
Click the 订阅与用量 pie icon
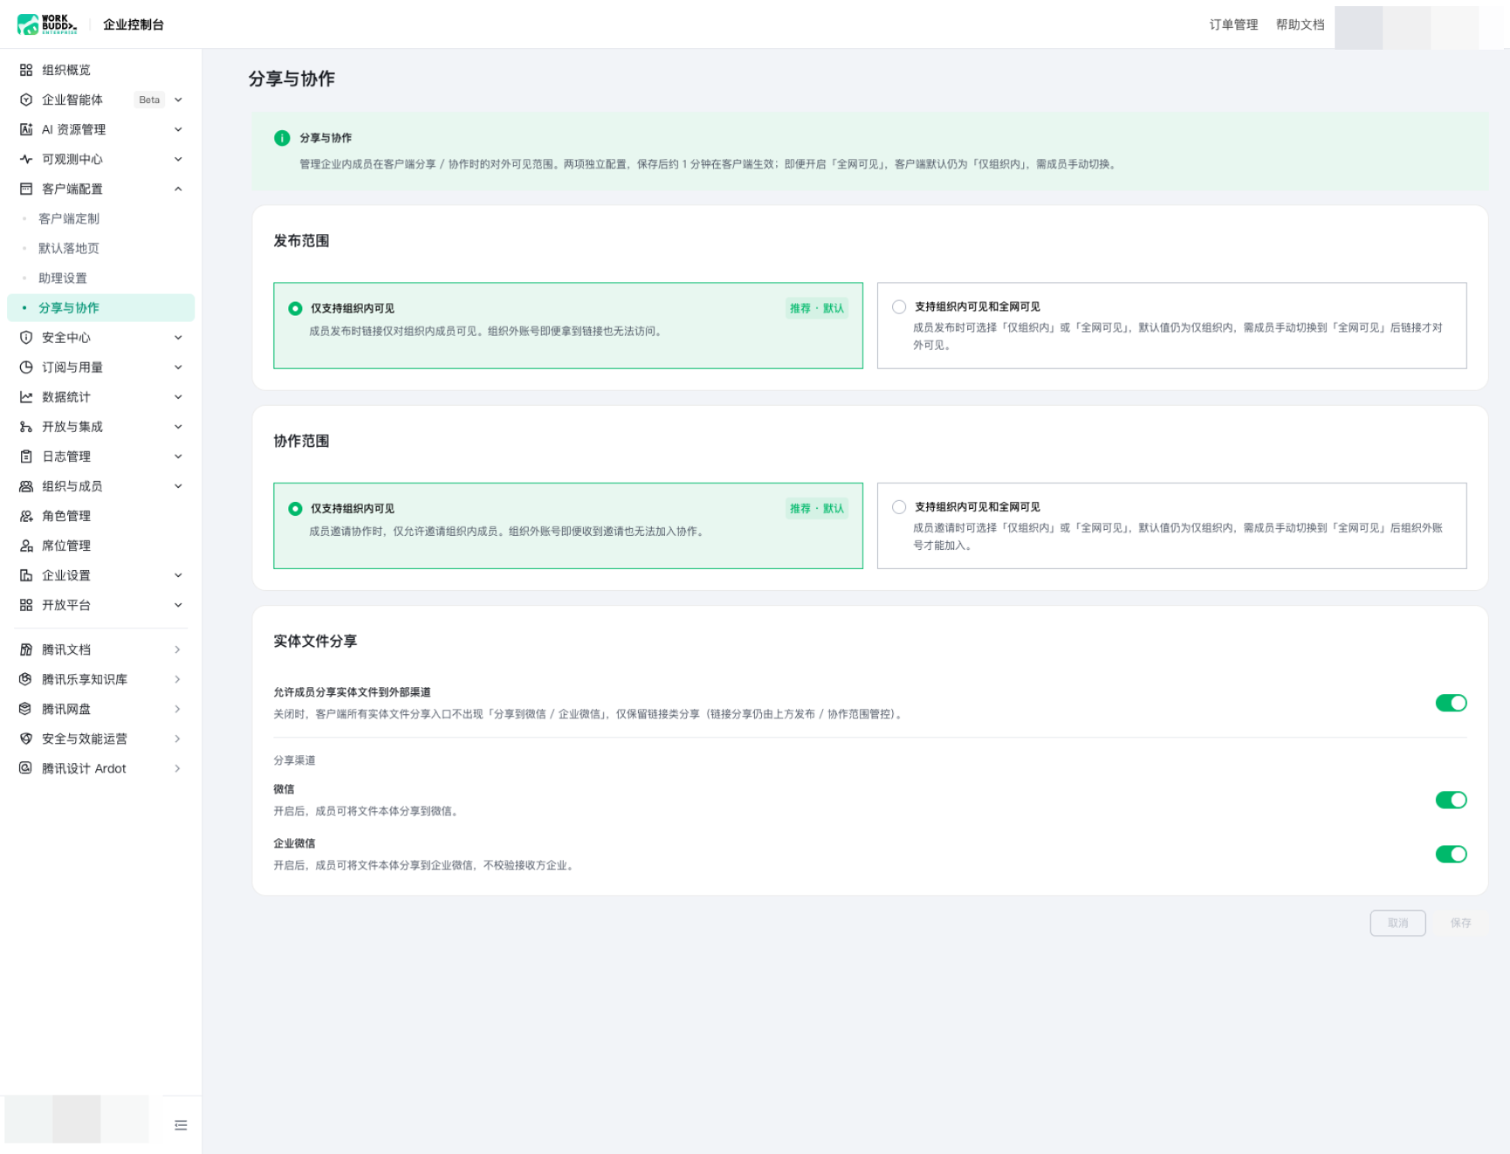point(26,367)
